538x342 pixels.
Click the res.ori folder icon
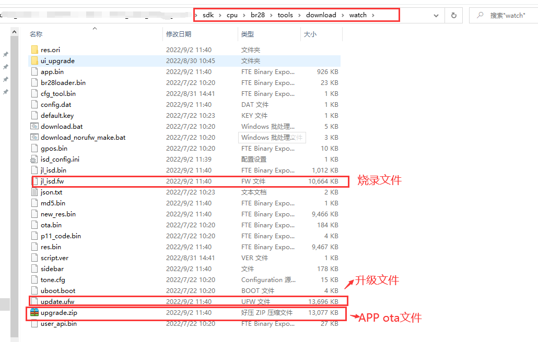34,50
